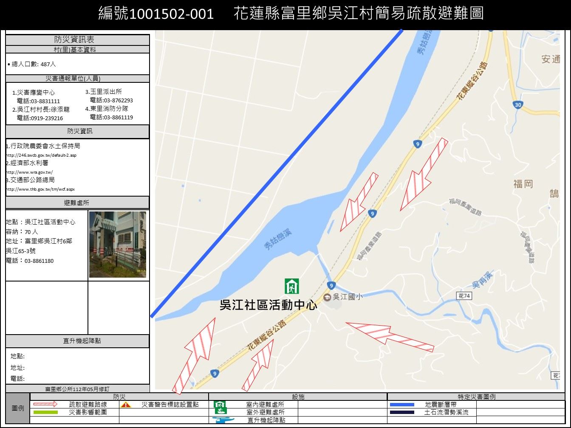Click the warning triangle icon in legend
The image size is (571, 428).
click(126, 405)
